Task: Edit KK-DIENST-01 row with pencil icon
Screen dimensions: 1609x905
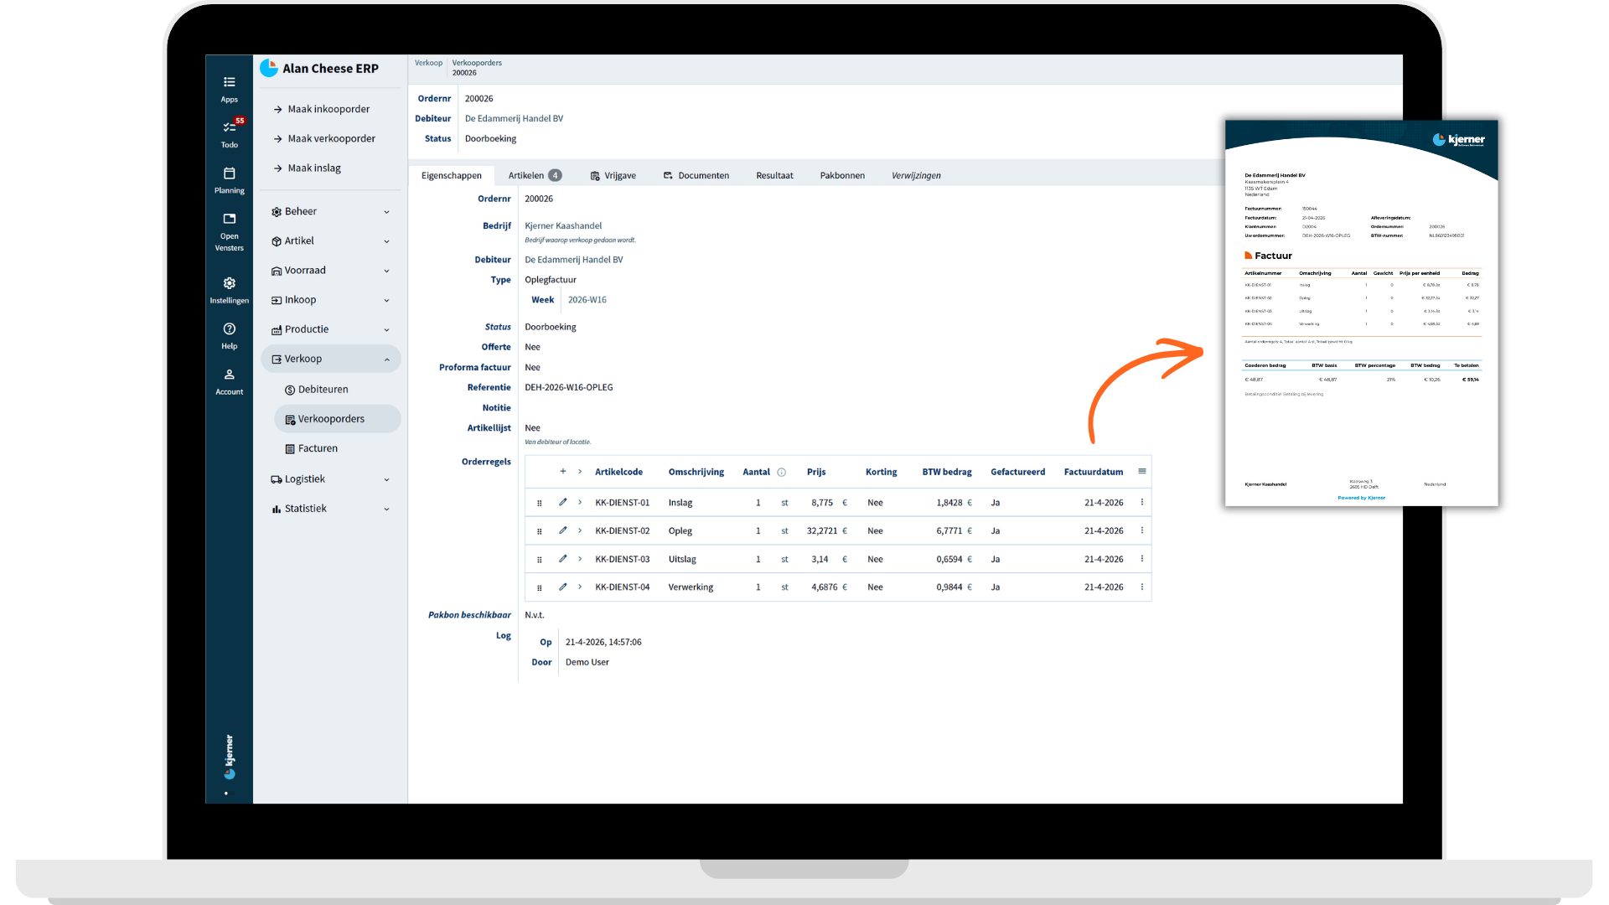Action: tap(563, 503)
